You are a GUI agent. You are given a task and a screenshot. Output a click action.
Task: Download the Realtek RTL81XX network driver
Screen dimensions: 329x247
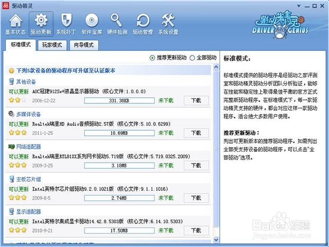click(196, 166)
